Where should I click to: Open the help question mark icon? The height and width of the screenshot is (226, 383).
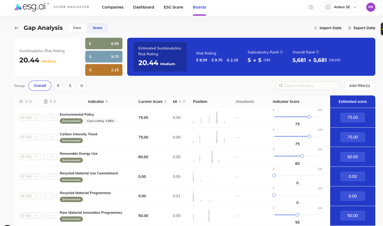point(311,7)
